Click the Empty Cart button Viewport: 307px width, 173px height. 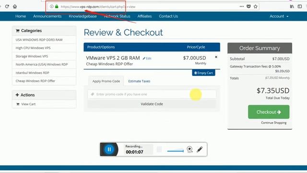(x=203, y=73)
